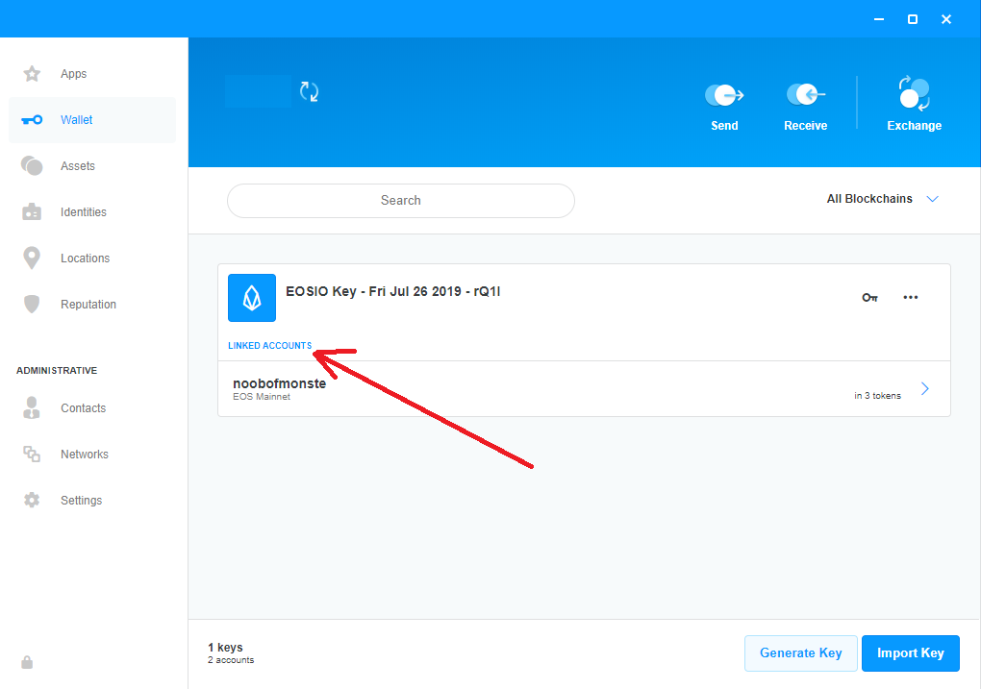Close the Scatter window
The image size is (981, 689).
click(946, 19)
